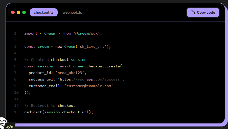Screen dimensions: 228x129
Task: Click the success_url property name
Action: click(41, 79)
